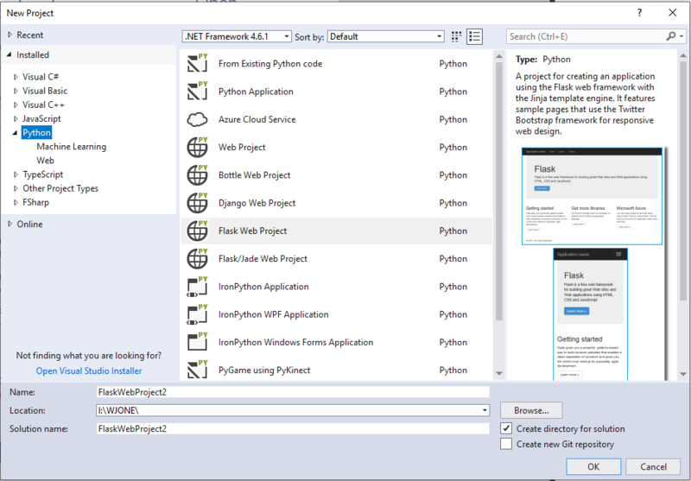Switch to small icons view
The image size is (691, 481).
457,36
